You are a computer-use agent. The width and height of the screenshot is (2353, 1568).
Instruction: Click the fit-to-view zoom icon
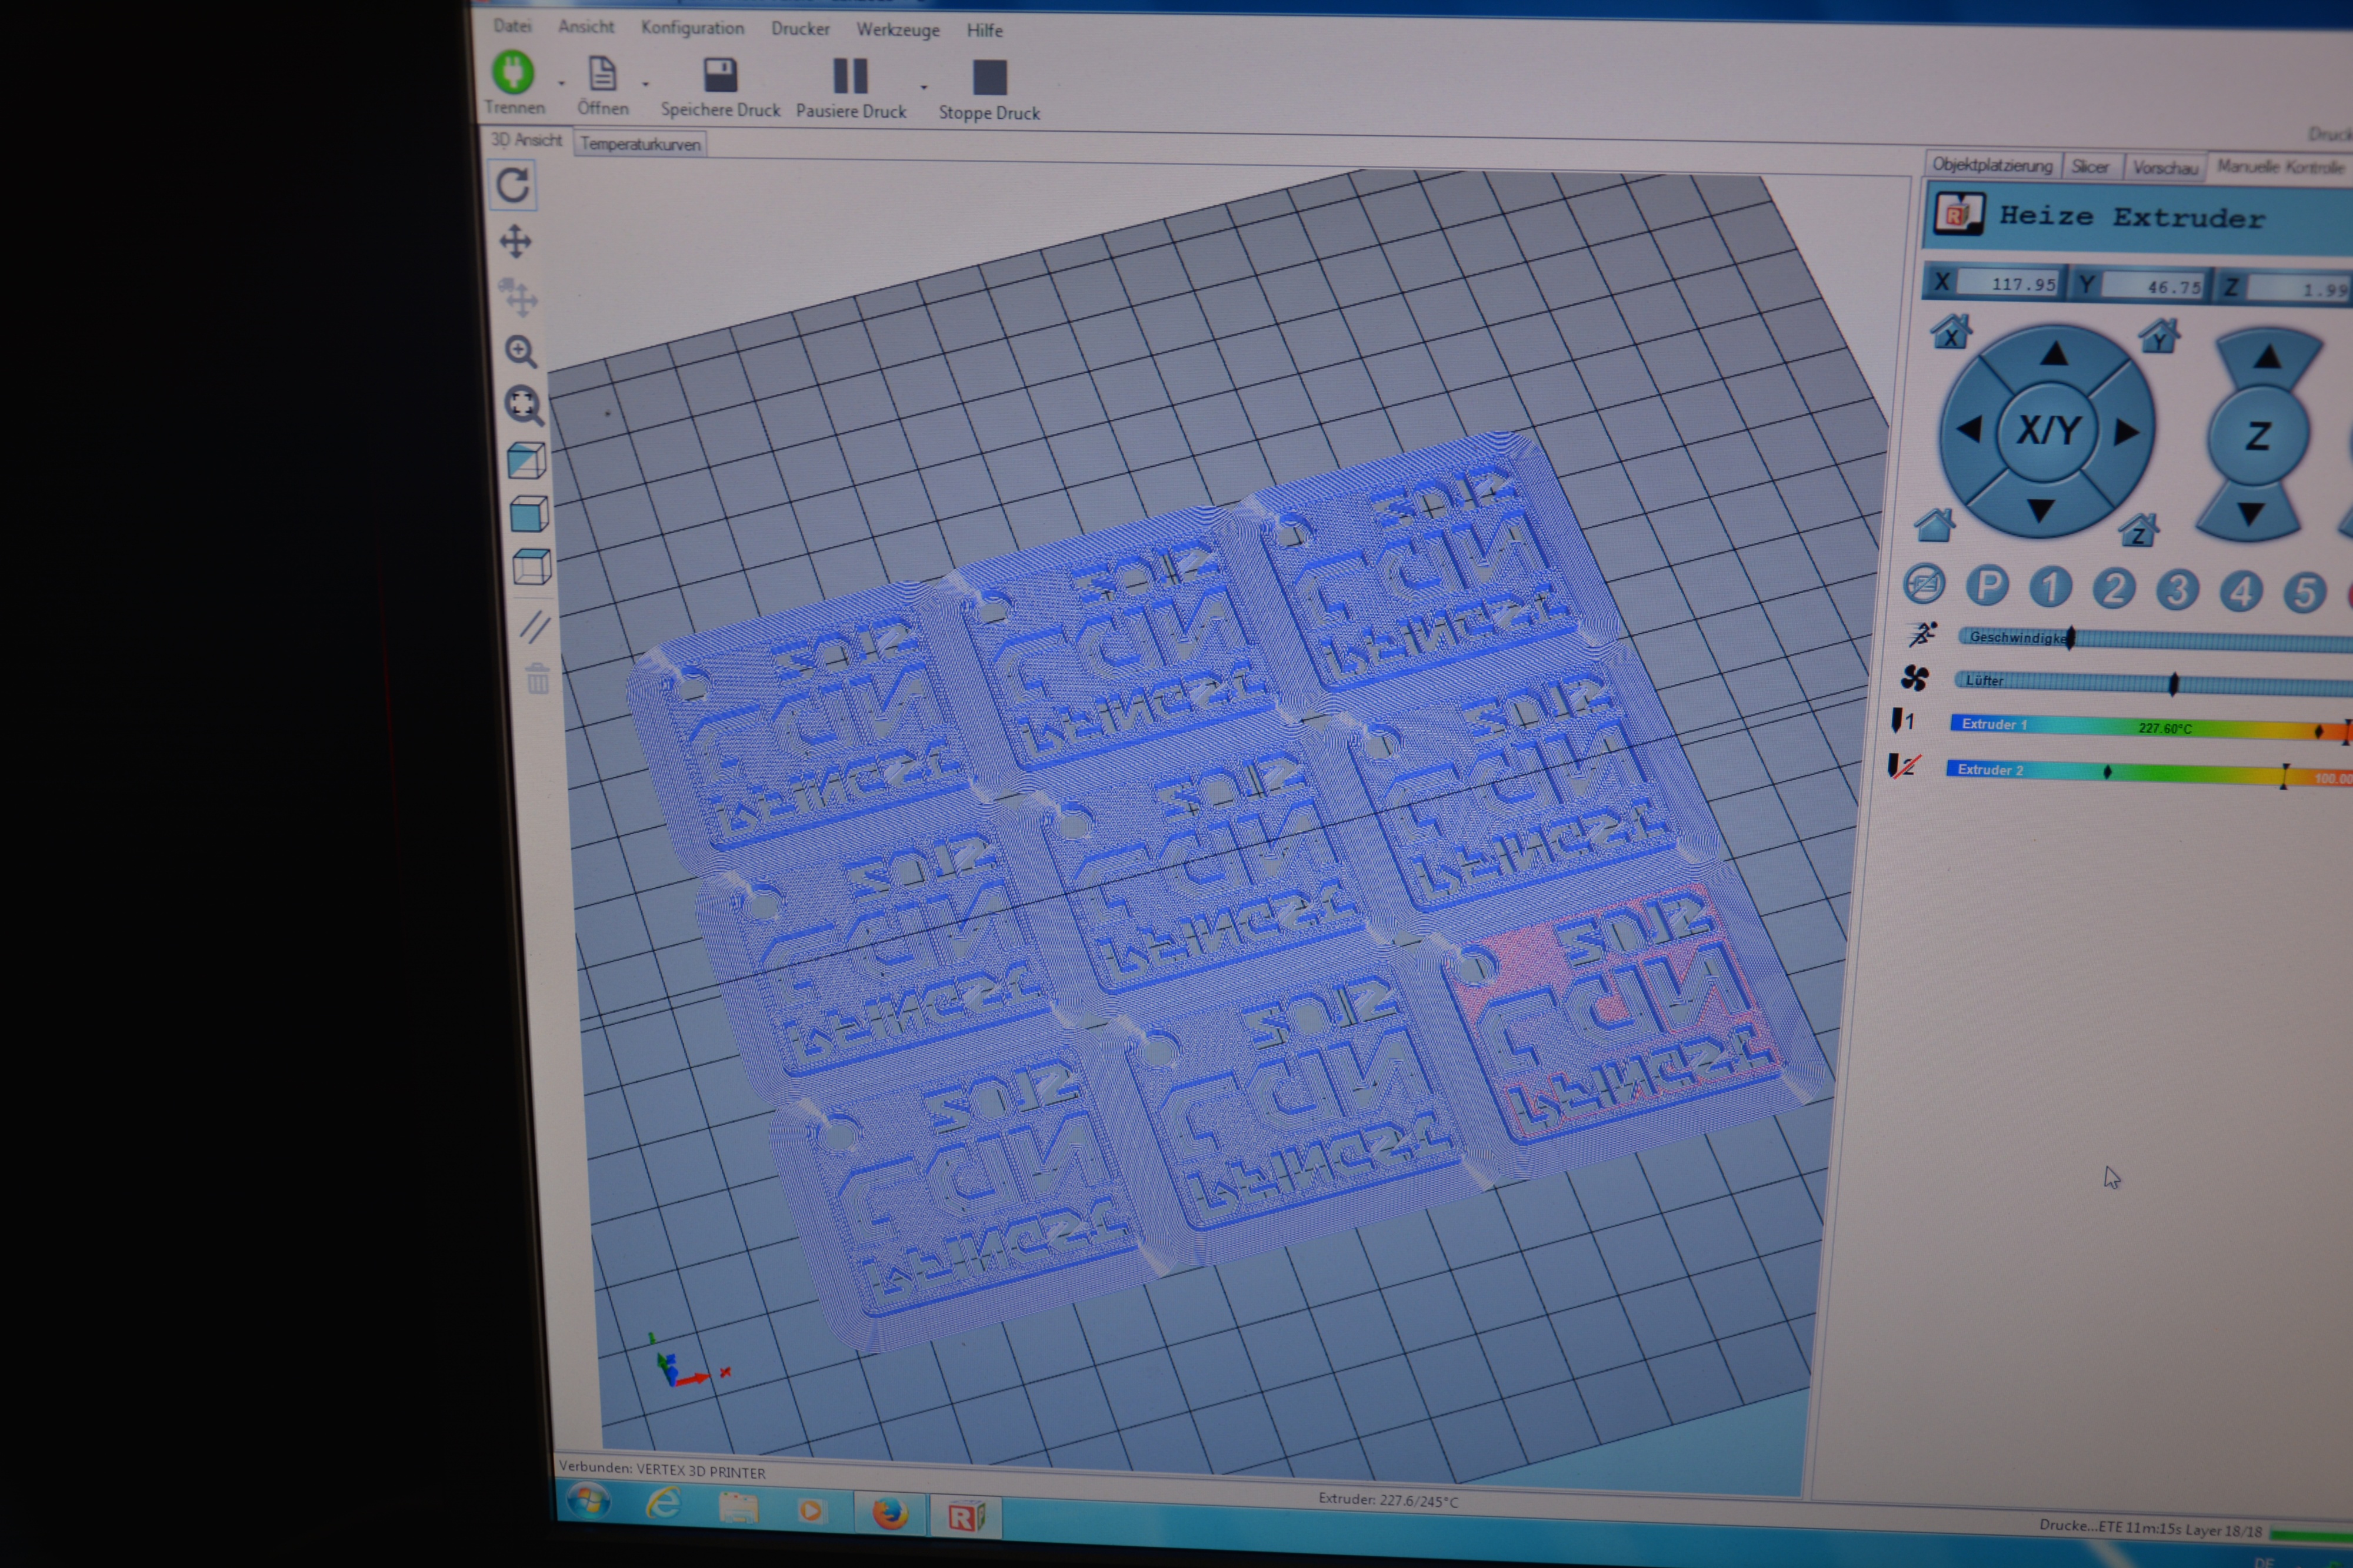point(523,405)
